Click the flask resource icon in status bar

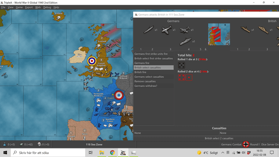pyautogui.click(x=5, y=145)
